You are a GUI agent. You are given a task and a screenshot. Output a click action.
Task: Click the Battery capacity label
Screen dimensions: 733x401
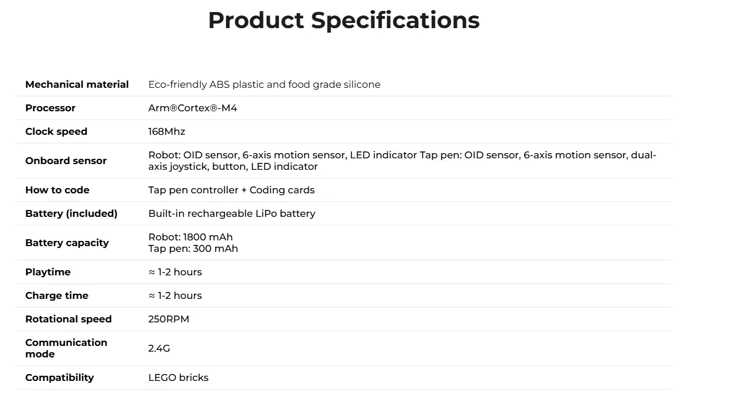click(x=67, y=243)
